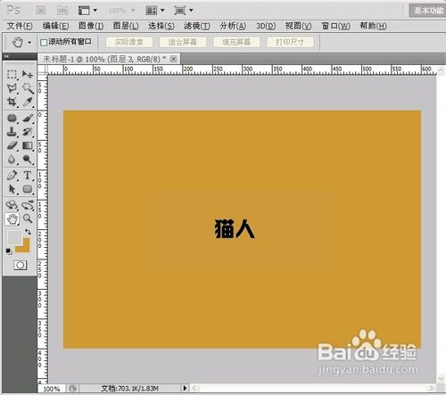446x395 pixels.
Task: Open the 选择(S) menu
Action: [161, 26]
